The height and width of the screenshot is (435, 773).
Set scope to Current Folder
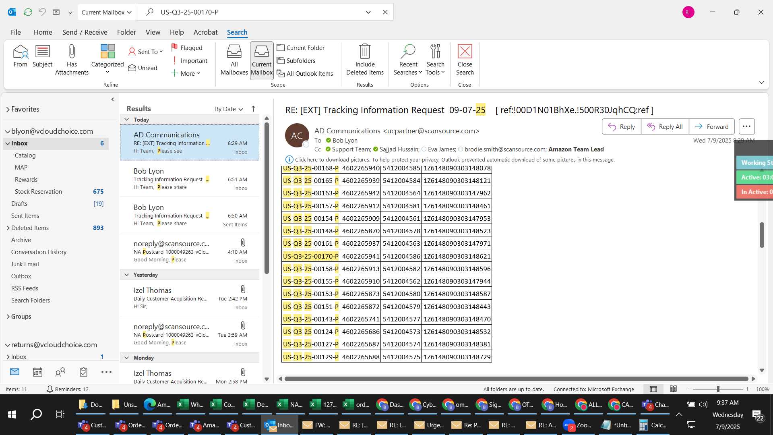tap(301, 48)
